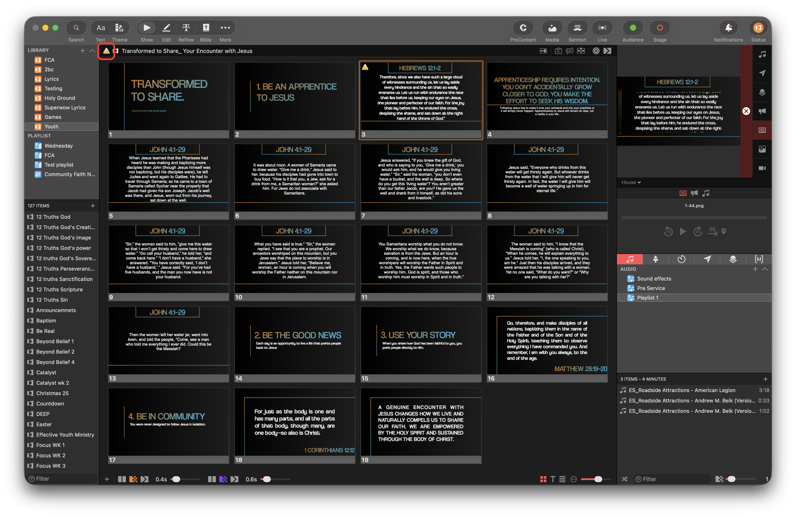Screen dimensions: 796x517
Task: Open the Bible panel
Action: pyautogui.click(x=206, y=28)
